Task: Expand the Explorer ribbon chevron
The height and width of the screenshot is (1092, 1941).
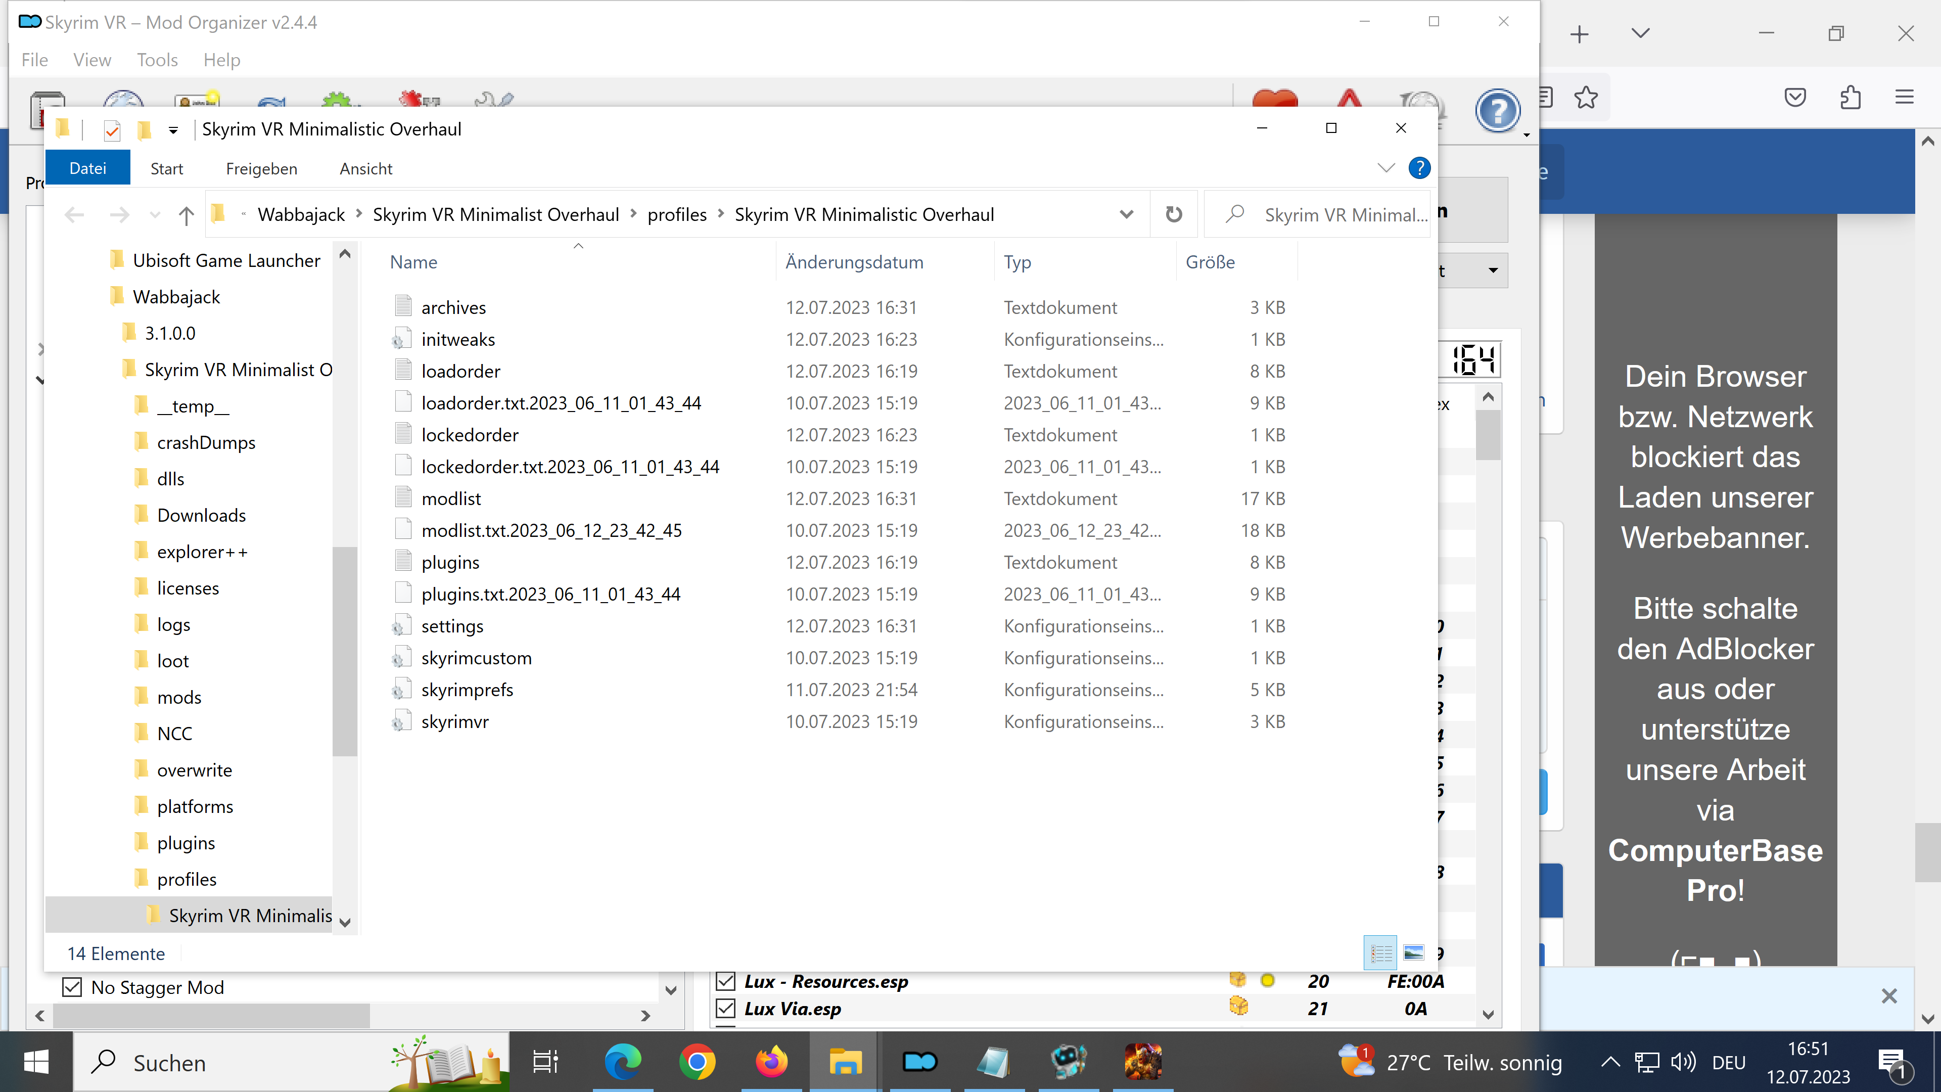Action: point(1385,168)
